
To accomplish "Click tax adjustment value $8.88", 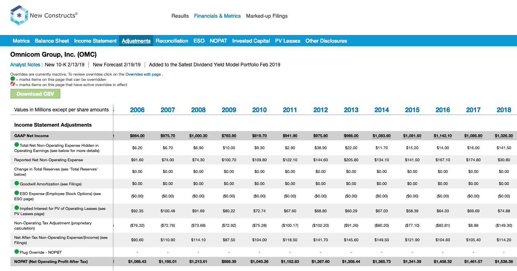I will [x=474, y=226].
